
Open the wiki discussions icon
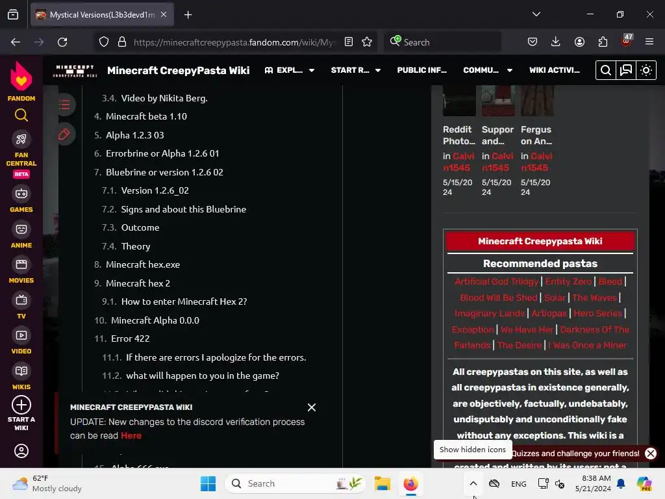pos(626,70)
